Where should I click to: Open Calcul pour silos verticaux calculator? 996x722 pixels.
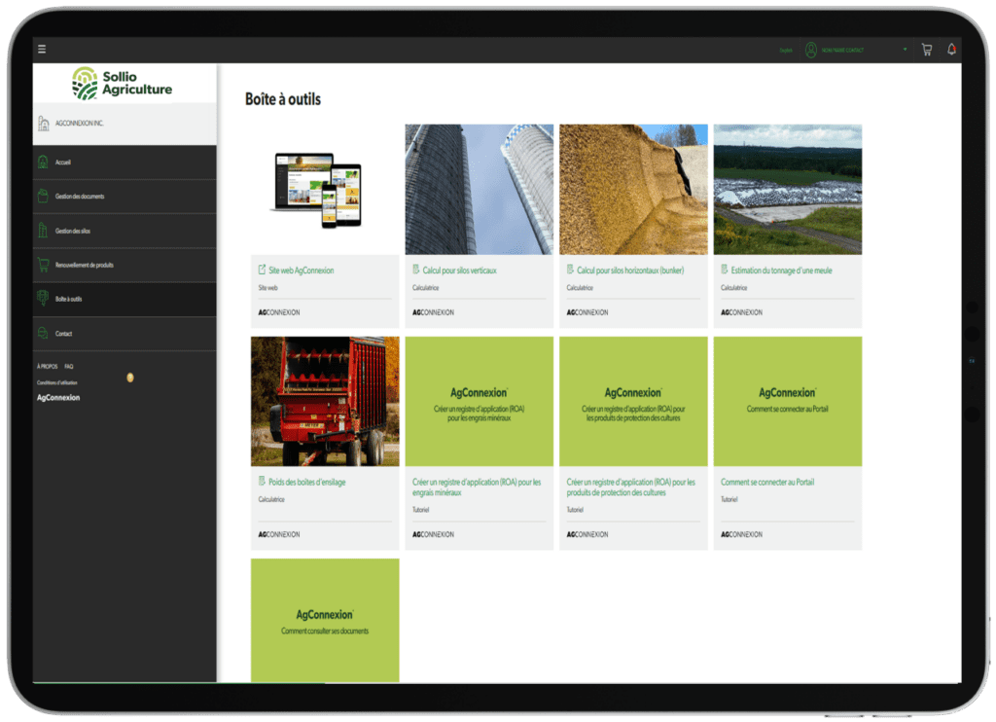459,271
